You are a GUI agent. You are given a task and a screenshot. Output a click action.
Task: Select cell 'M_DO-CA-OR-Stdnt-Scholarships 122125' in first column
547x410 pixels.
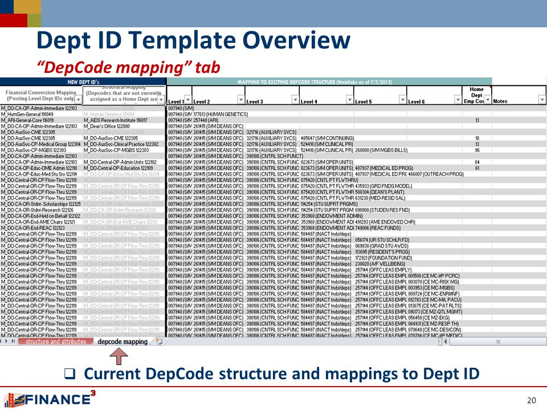(41, 204)
